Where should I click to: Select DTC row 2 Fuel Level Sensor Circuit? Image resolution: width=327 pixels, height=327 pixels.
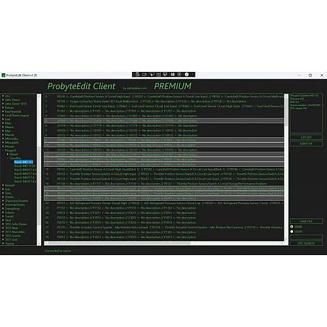pos(164,106)
